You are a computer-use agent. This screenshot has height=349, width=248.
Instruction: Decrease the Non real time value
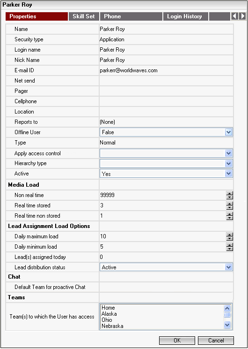tap(230, 197)
